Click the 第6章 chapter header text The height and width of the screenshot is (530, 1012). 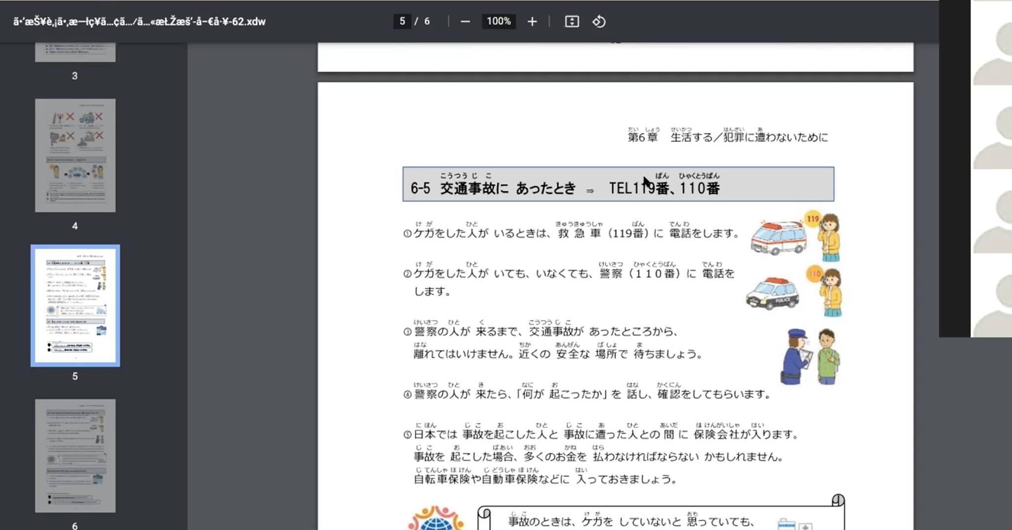click(727, 134)
